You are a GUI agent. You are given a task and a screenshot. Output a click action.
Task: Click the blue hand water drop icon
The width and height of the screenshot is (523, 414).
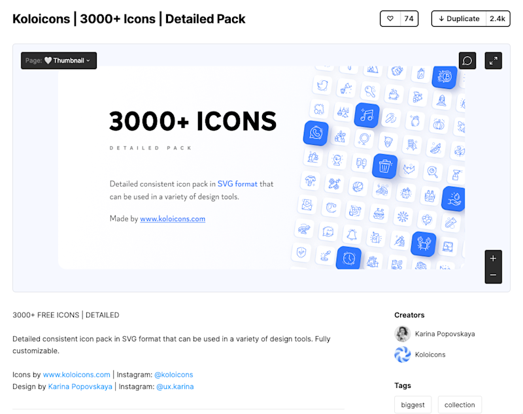coord(453,199)
